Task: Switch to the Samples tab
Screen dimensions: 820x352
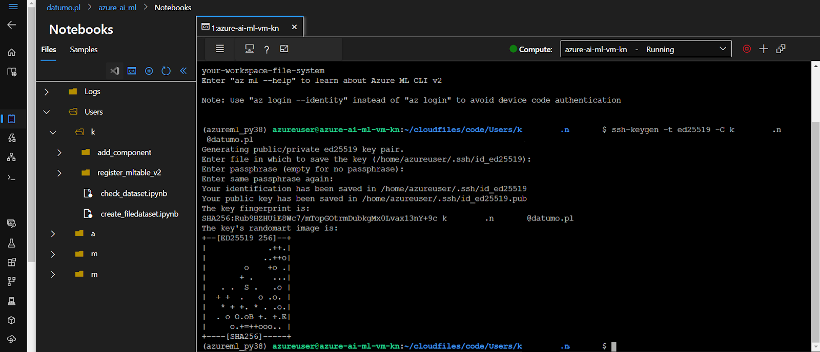Action: pyautogui.click(x=84, y=50)
